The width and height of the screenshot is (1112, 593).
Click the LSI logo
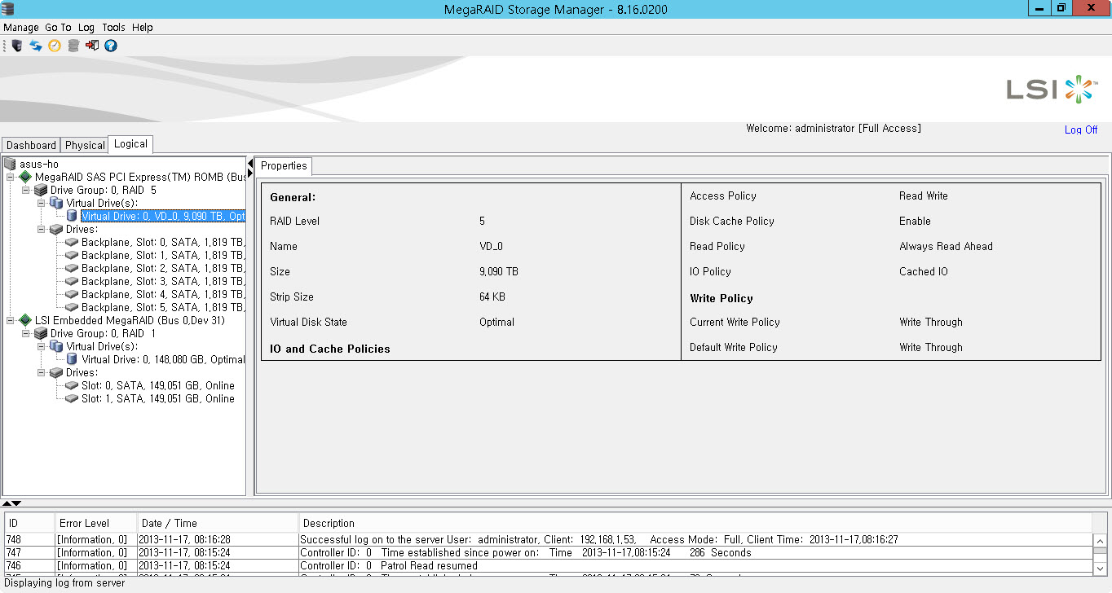click(1051, 89)
